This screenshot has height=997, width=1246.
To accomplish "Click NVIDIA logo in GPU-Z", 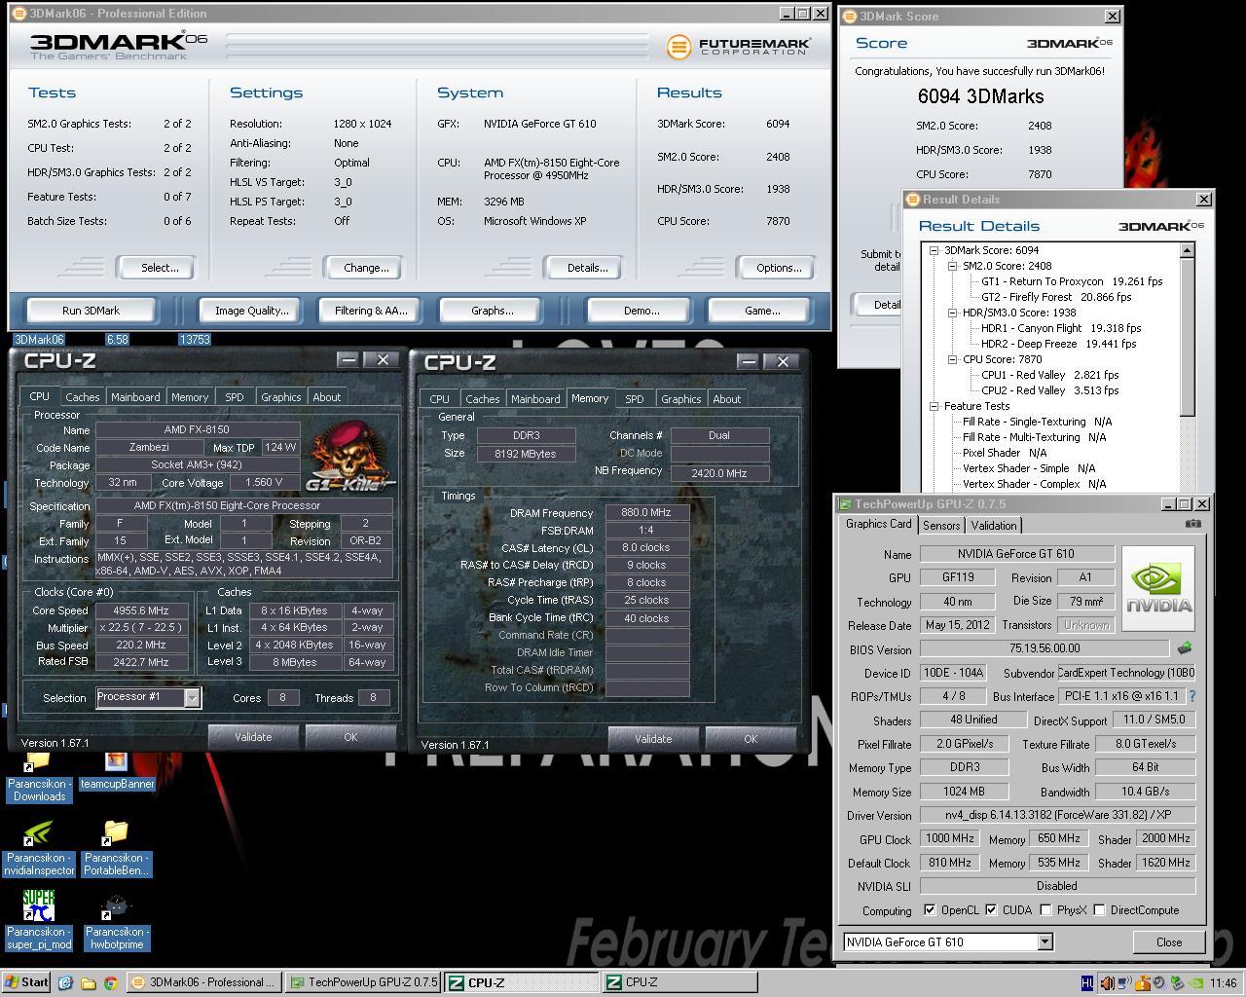I will coord(1158,588).
